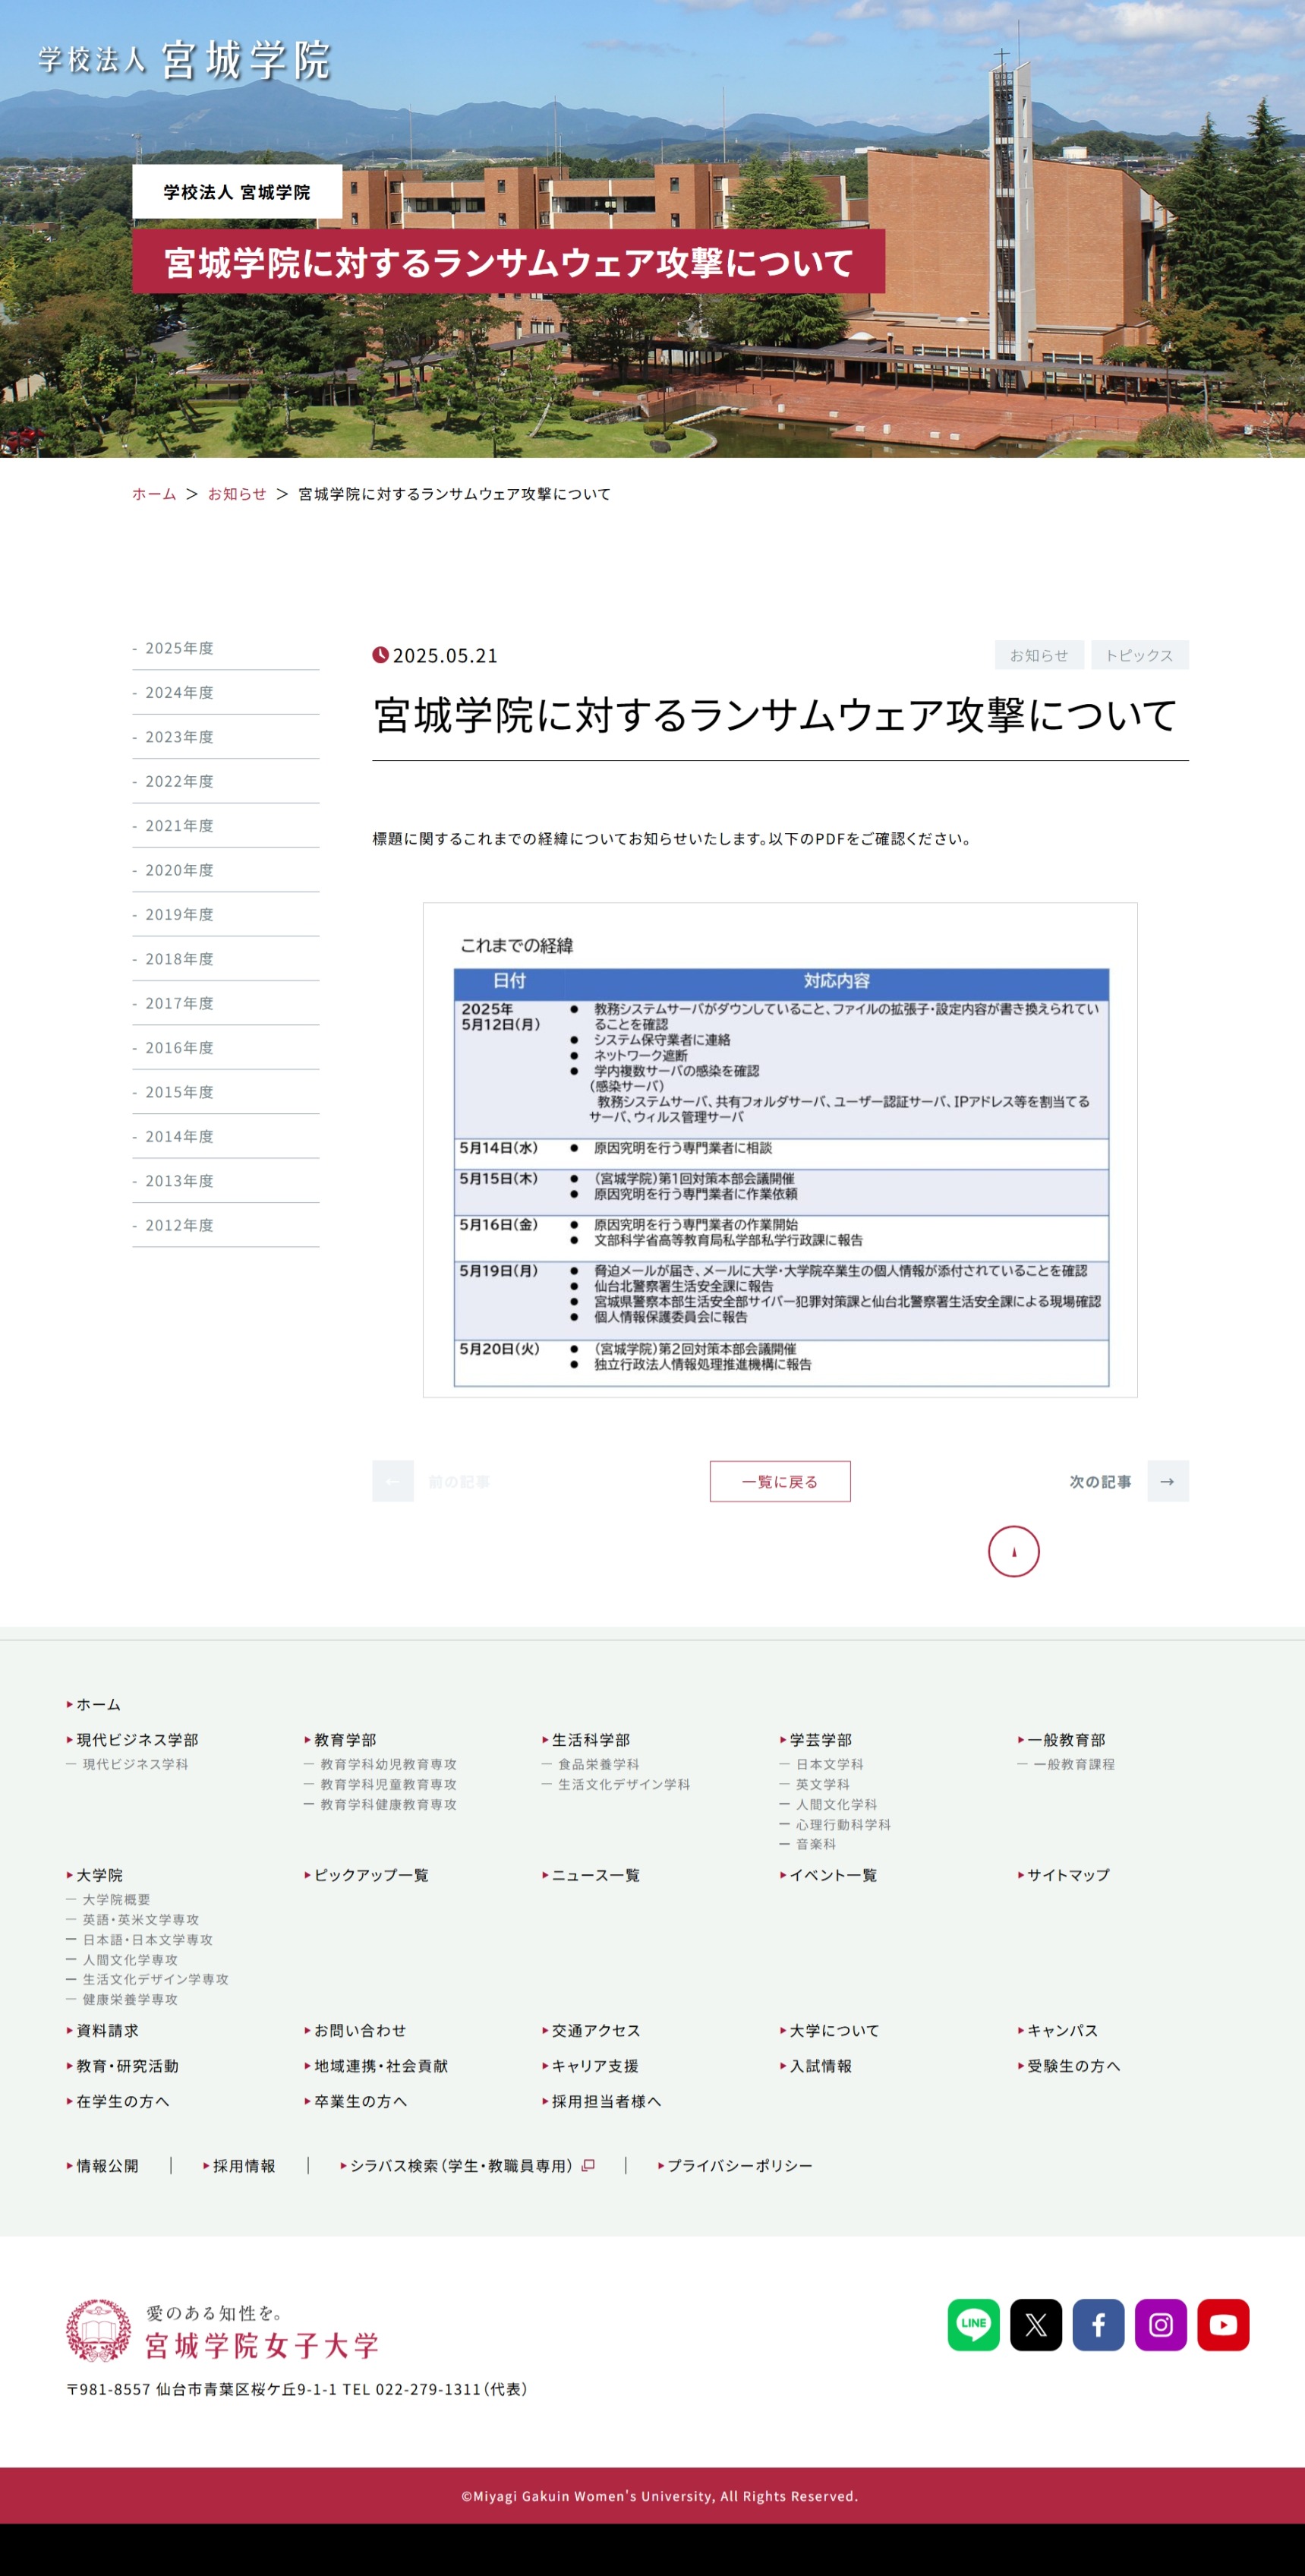Open 採用情報 footer link
This screenshot has height=2576, width=1305.
[x=239, y=2165]
